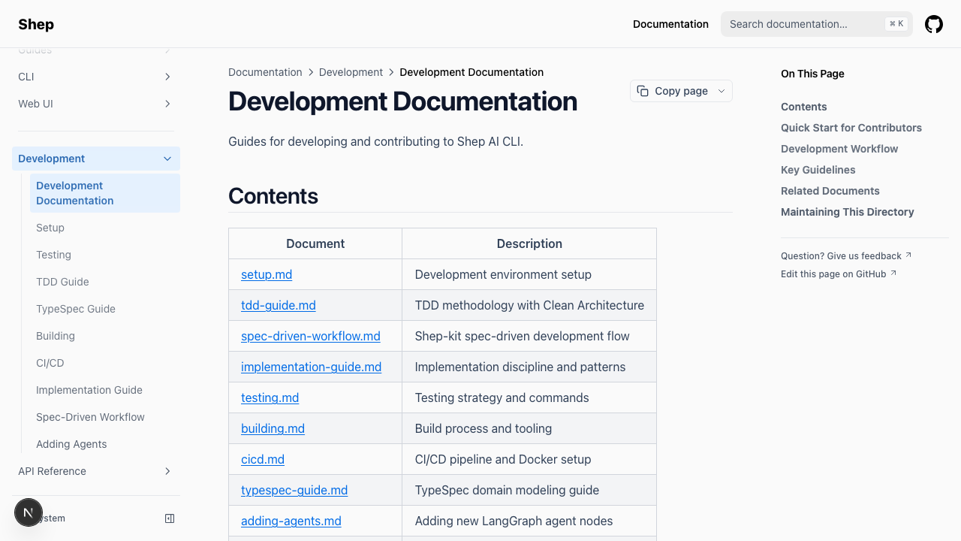The image size is (961, 541).
Task: Open the GitHub repository icon
Action: pyautogui.click(x=934, y=24)
